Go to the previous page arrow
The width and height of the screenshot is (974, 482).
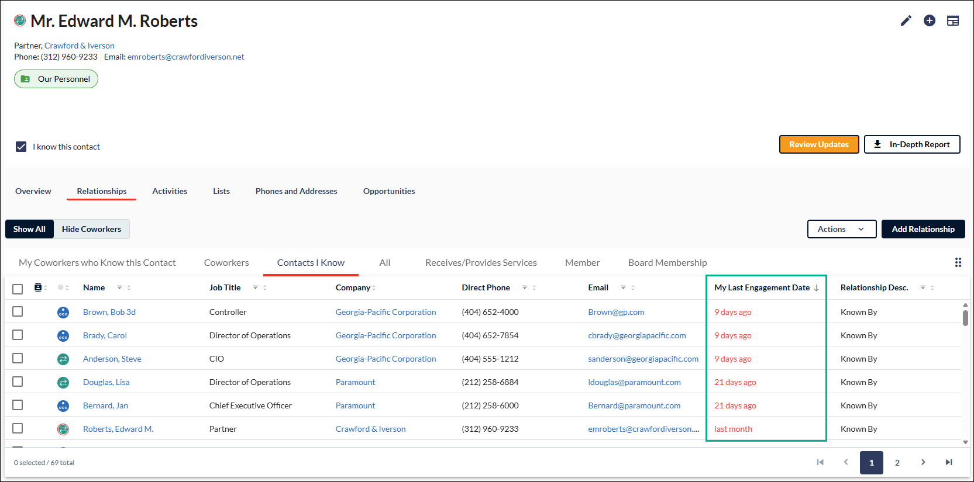846,462
